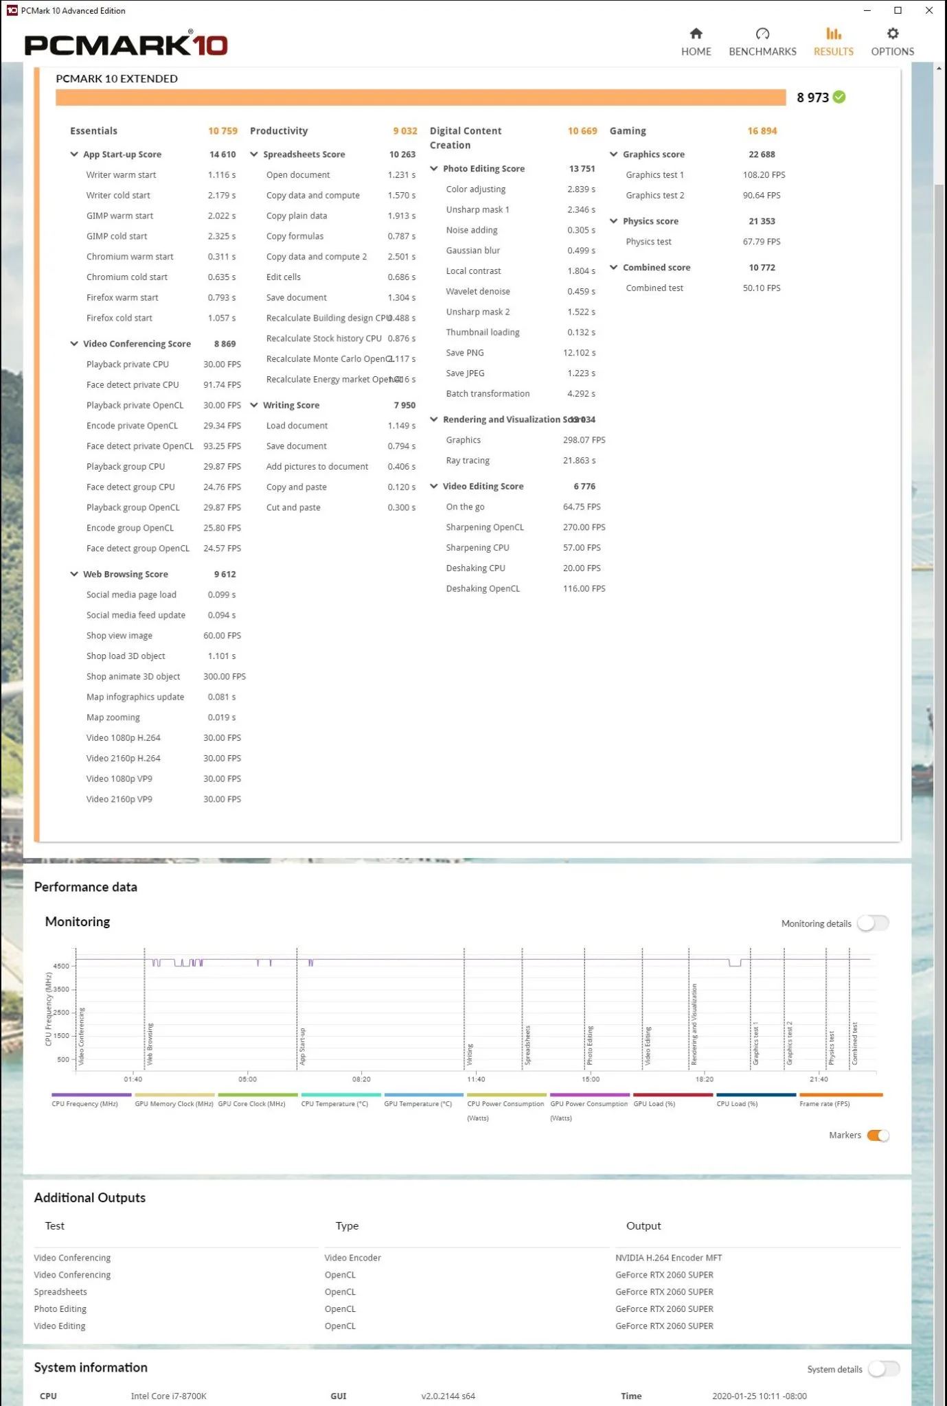This screenshot has width=947, height=1406.
Task: Collapse Writing Score section
Action: point(254,405)
